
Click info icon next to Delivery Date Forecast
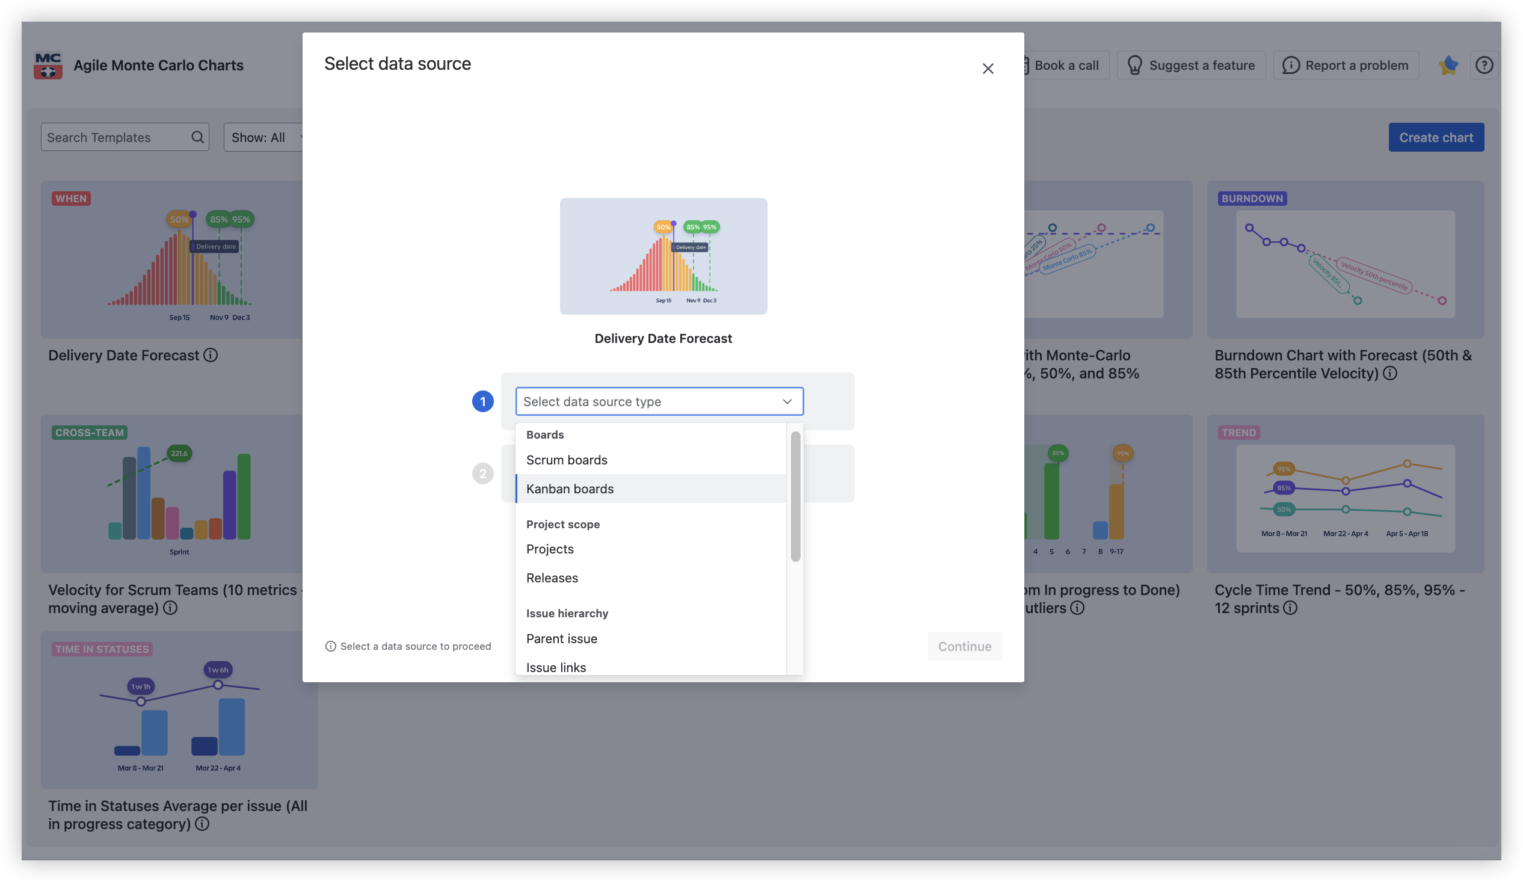(x=211, y=356)
